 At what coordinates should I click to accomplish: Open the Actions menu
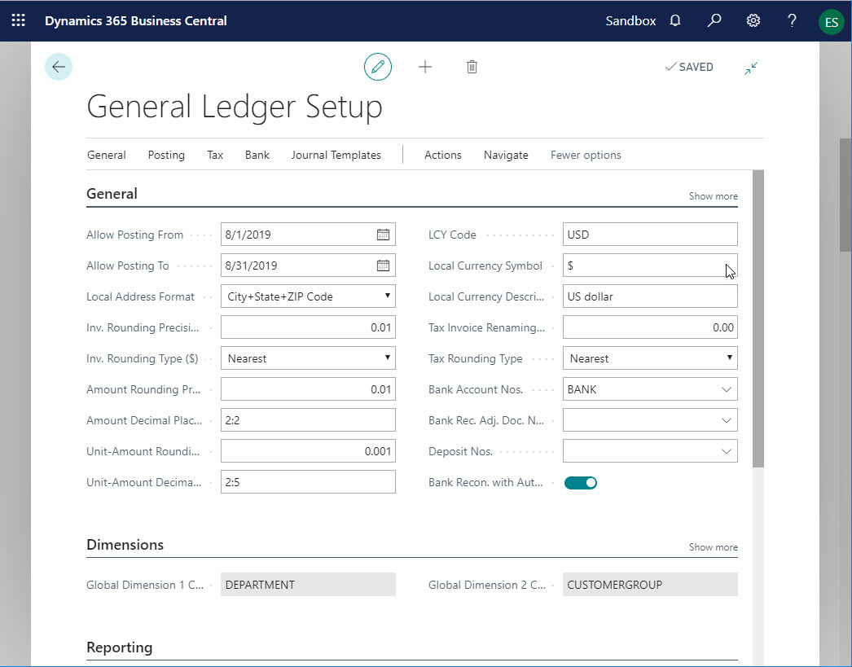tap(443, 155)
